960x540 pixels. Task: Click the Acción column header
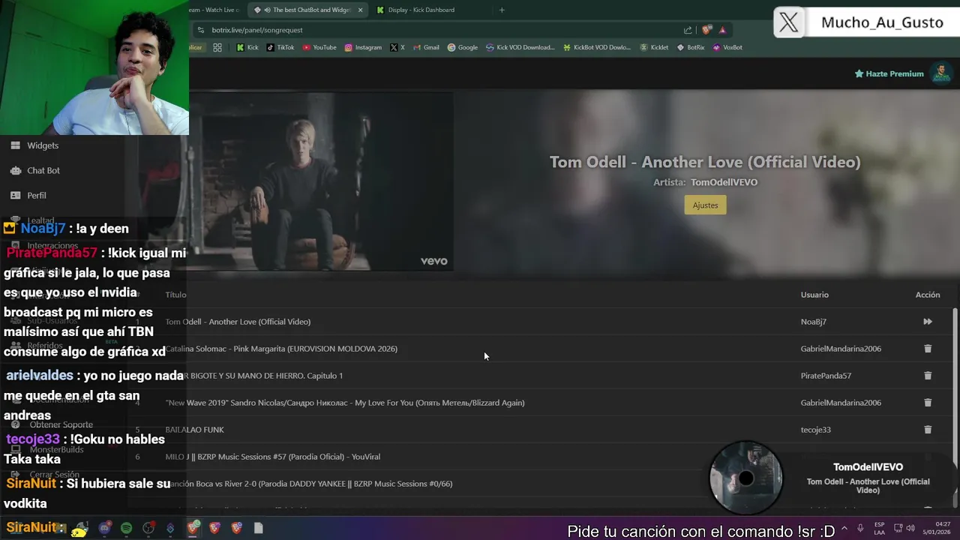pyautogui.click(x=928, y=295)
